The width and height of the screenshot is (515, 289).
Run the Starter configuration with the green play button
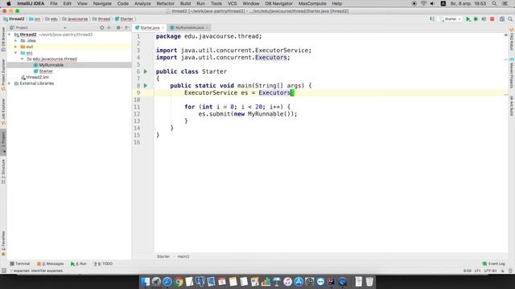pyautogui.click(x=468, y=19)
